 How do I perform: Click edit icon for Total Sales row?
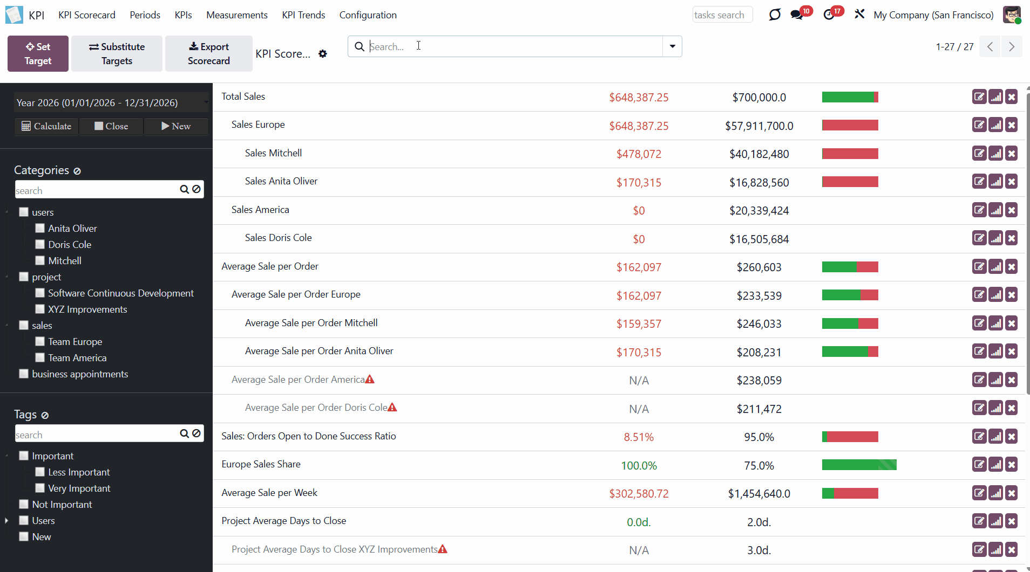pos(979,97)
